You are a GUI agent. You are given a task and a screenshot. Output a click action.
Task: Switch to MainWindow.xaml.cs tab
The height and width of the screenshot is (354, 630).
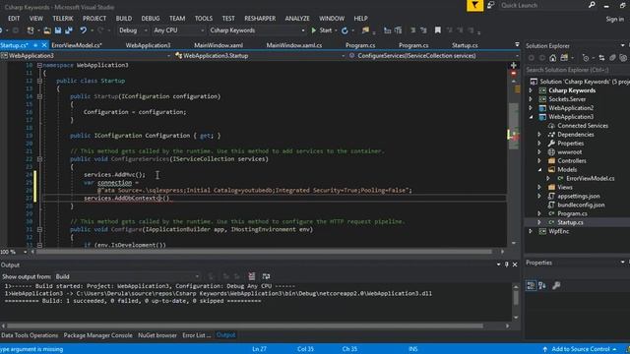point(294,45)
